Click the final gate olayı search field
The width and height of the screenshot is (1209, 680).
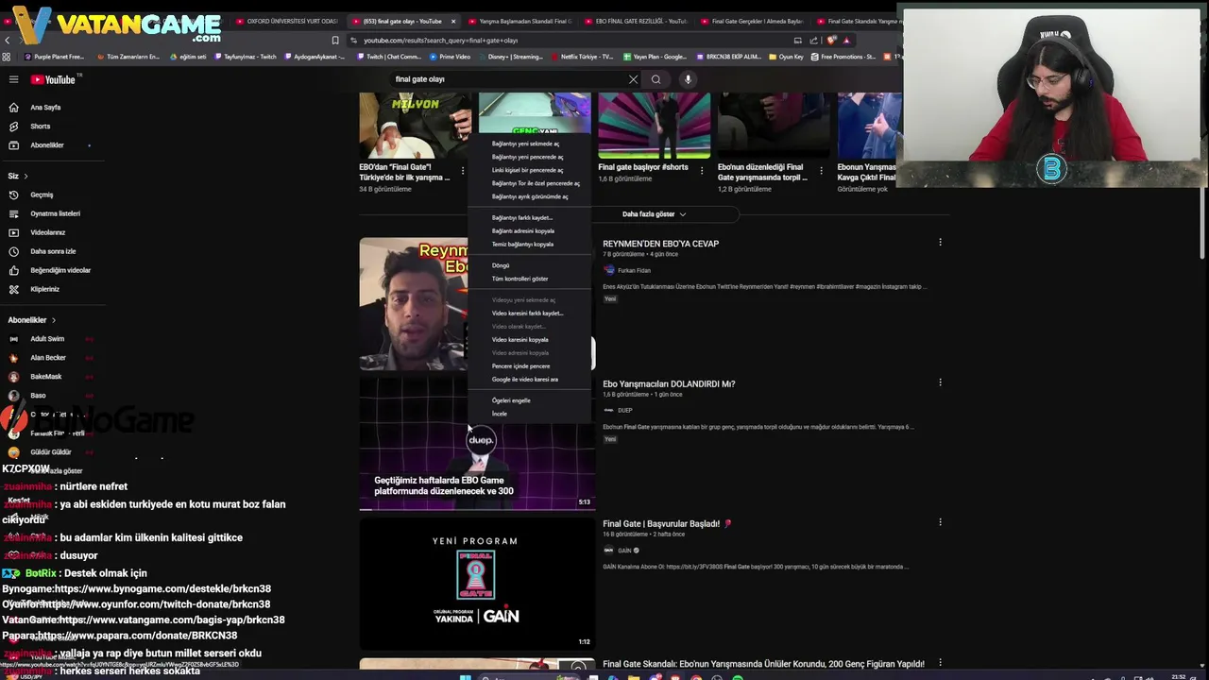508,79
